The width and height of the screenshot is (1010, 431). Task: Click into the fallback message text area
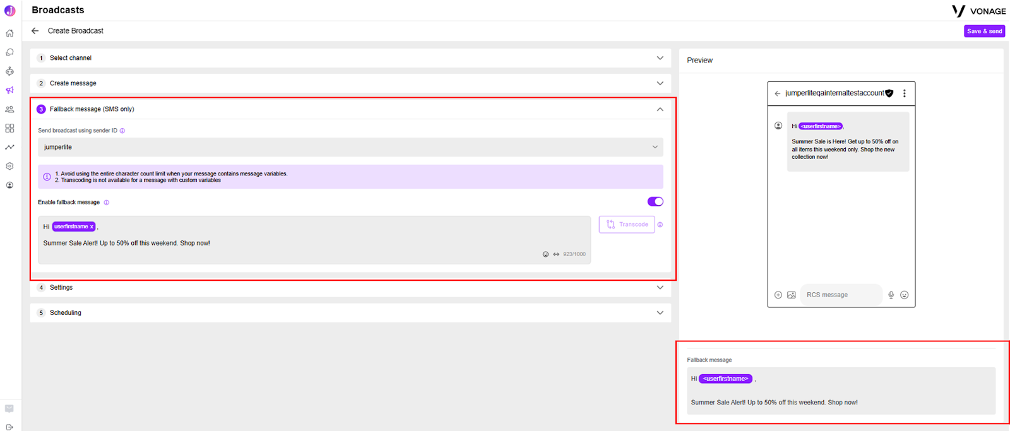coord(314,240)
